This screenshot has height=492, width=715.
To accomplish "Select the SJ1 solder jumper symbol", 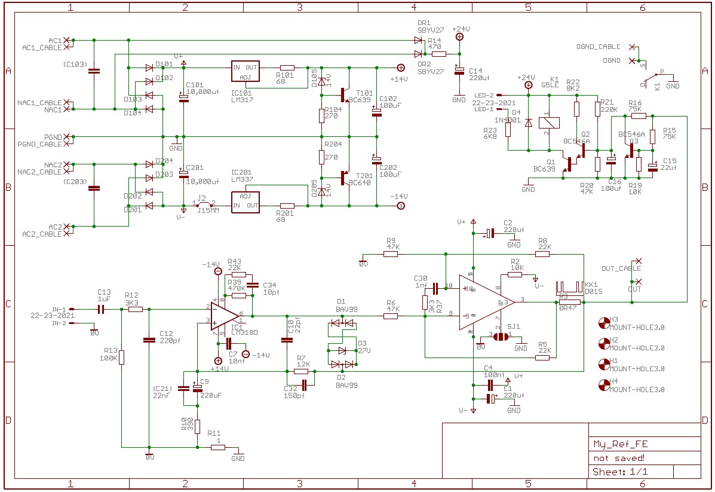I will point(500,337).
